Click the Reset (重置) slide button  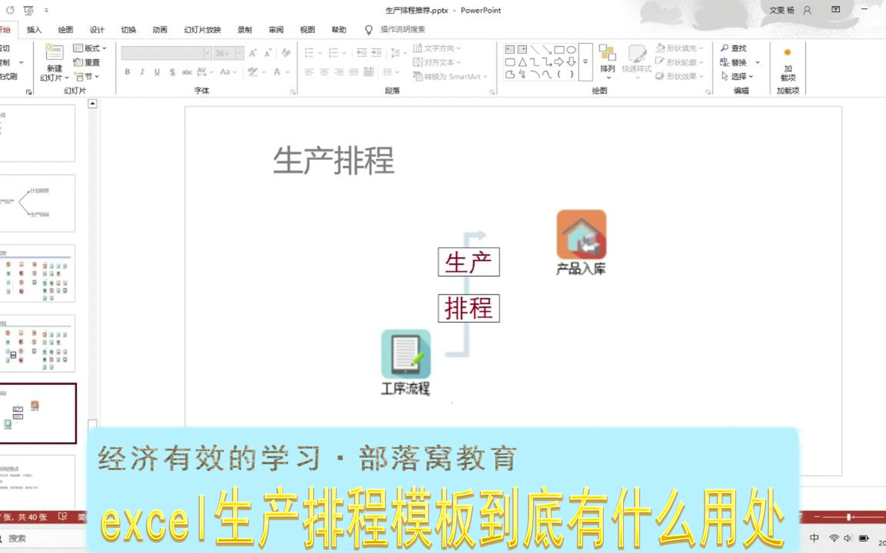click(x=87, y=62)
